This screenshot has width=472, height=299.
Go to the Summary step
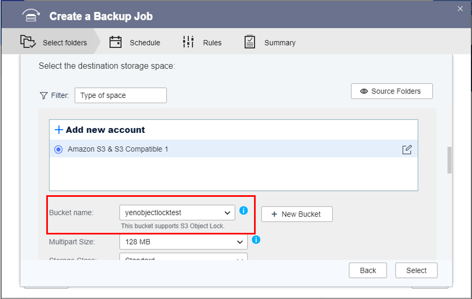pos(279,42)
